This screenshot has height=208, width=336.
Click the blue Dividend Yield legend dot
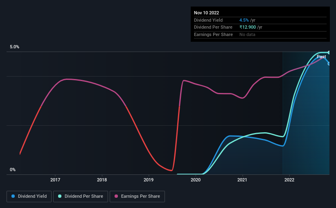coord(13,196)
